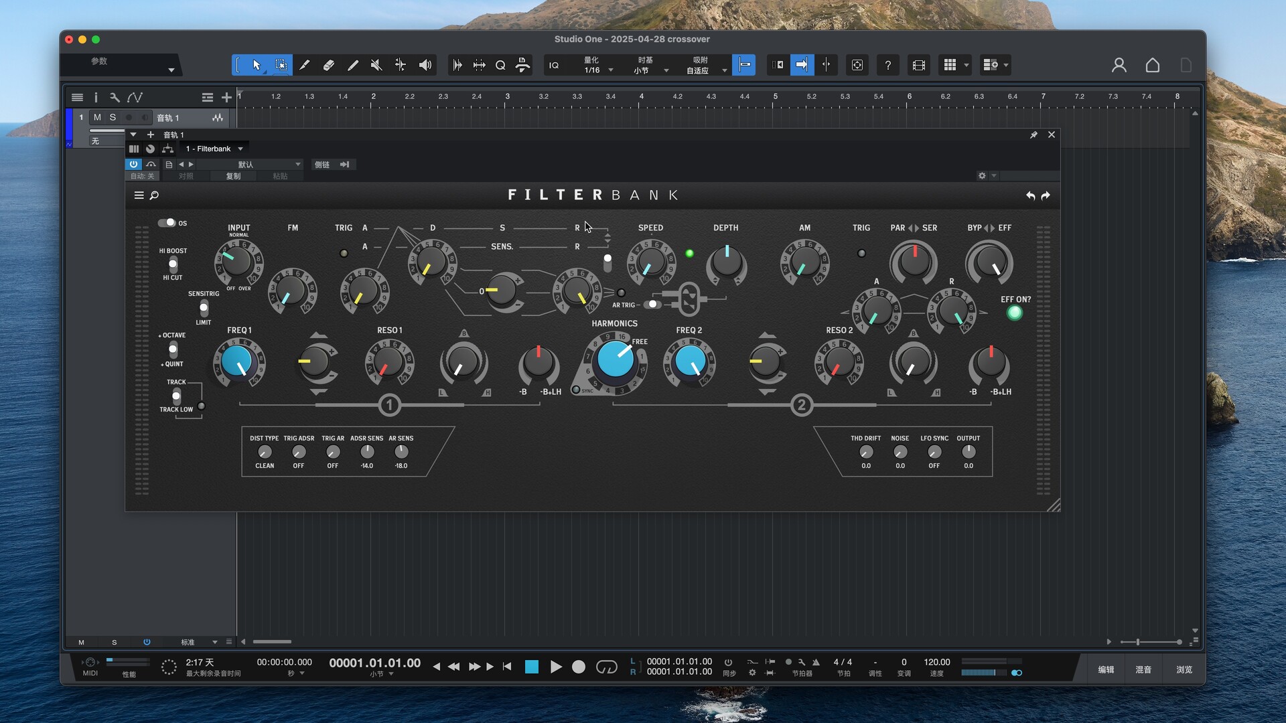Click the 4 / 4 time signature
Image resolution: width=1286 pixels, height=723 pixels.
843,662
